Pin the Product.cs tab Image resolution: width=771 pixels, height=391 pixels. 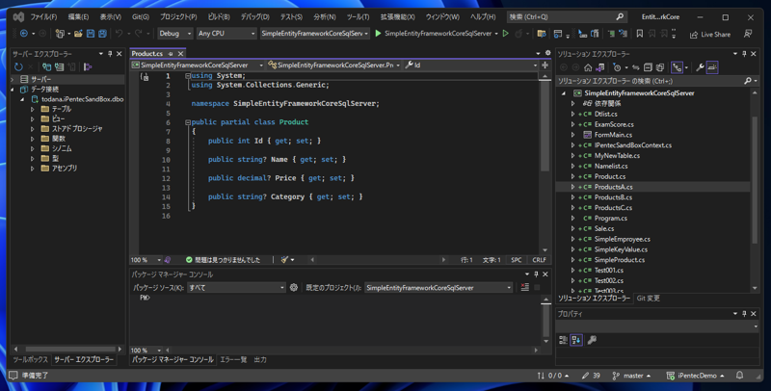click(x=171, y=54)
